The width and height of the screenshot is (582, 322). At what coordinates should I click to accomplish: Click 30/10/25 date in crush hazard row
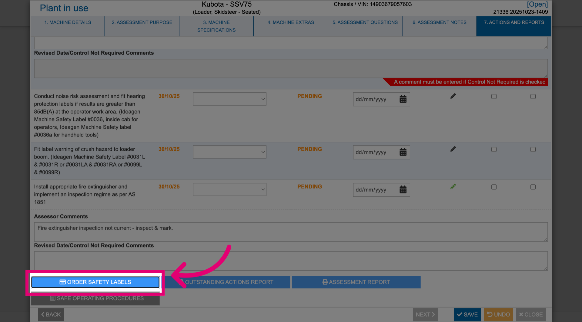(169, 149)
